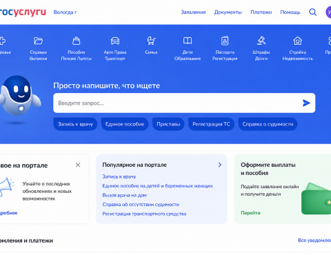Click the Популярное на портале heading
Image resolution: width=331 pixels, height=255 pixels.
click(x=134, y=165)
